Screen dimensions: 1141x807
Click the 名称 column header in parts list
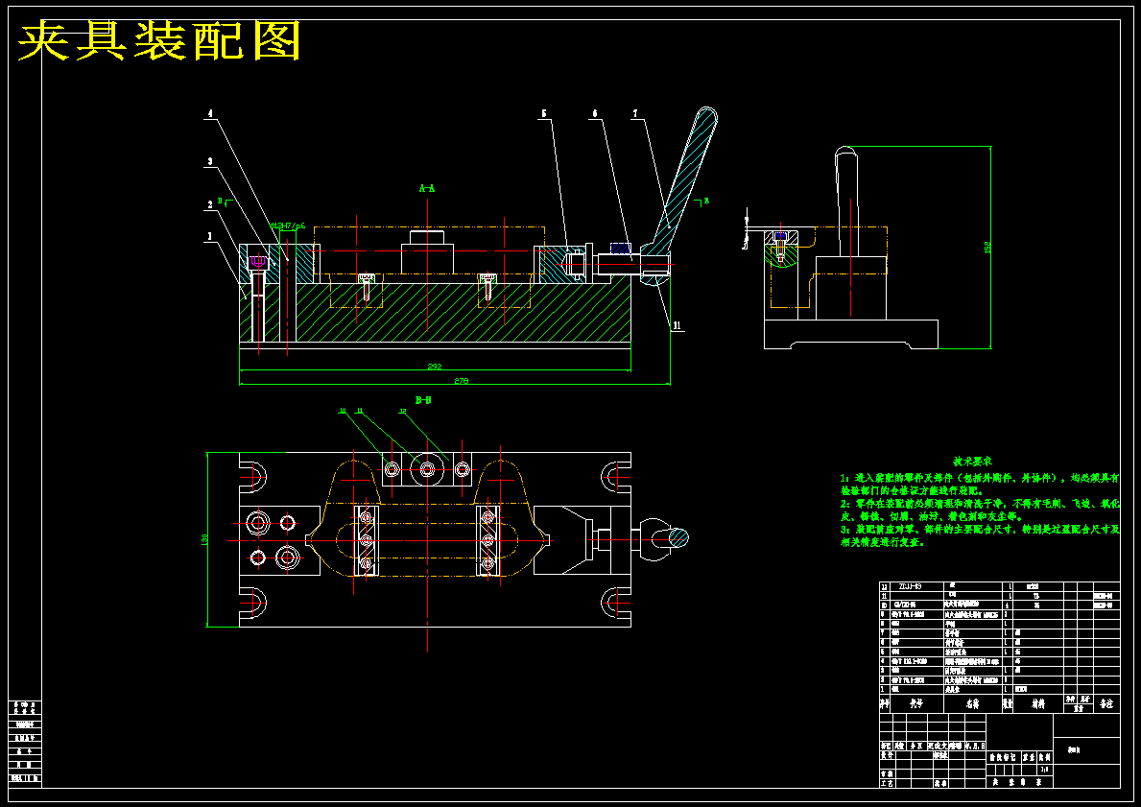pyautogui.click(x=972, y=704)
